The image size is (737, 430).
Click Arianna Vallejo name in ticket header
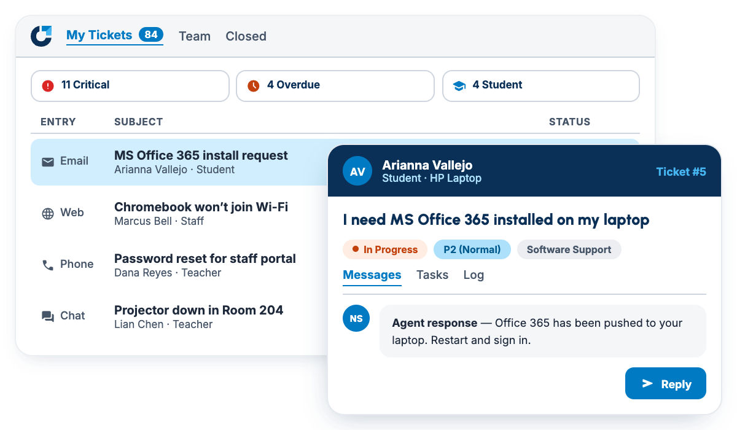pyautogui.click(x=427, y=165)
